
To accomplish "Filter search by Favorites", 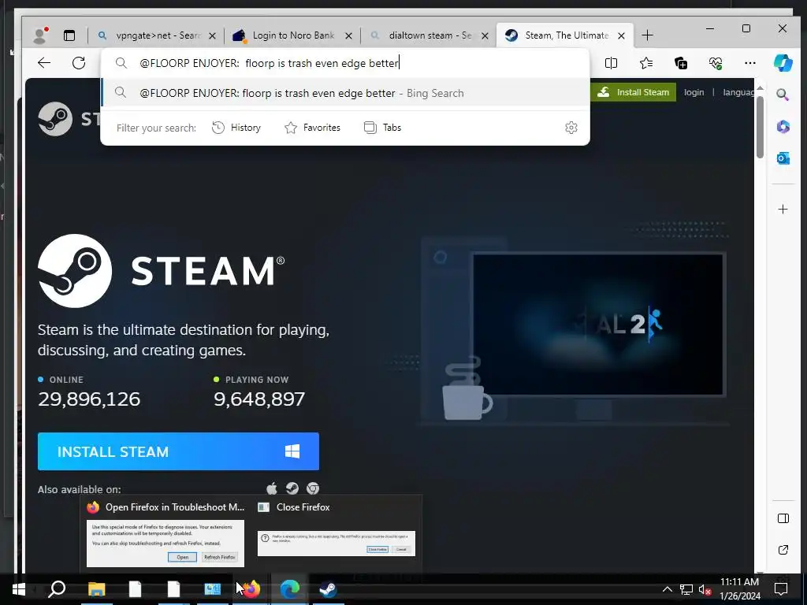I will [x=312, y=128].
